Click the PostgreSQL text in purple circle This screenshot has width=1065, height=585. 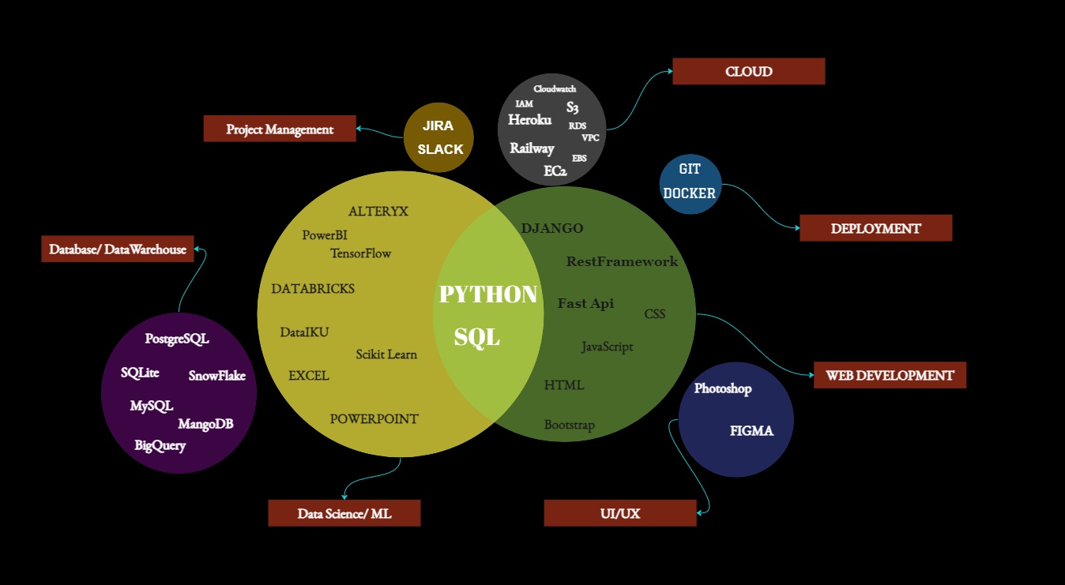177,338
